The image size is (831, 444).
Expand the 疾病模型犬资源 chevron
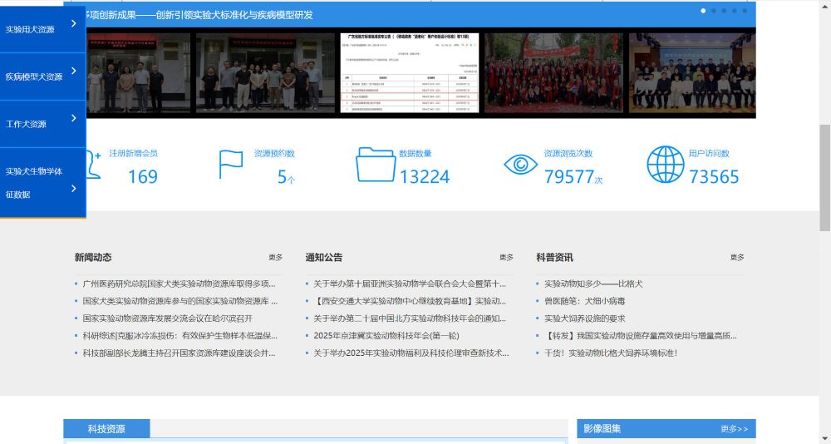pos(74,72)
